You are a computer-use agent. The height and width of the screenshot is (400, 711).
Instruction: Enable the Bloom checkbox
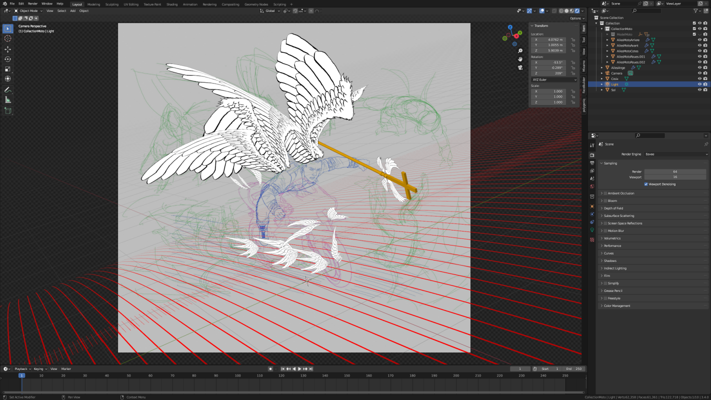(605, 201)
